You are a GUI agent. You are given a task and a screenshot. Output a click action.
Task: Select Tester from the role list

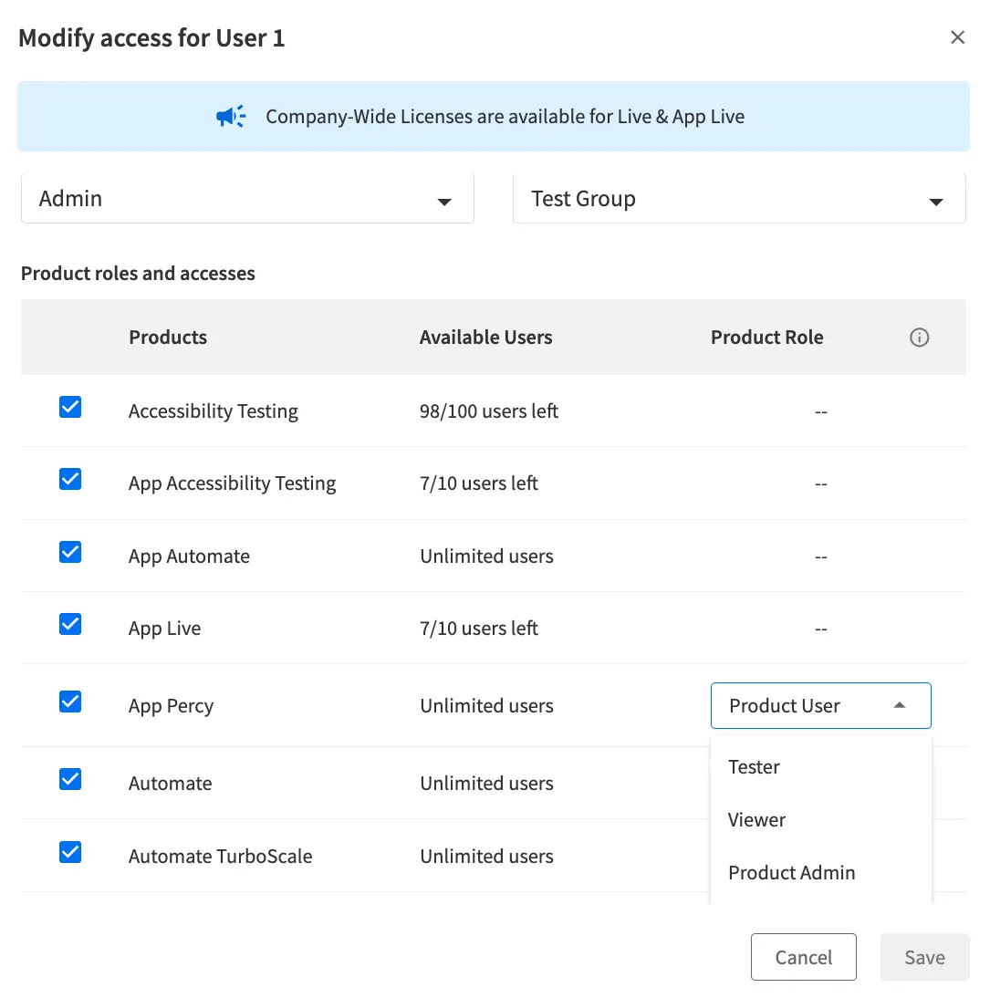(755, 767)
